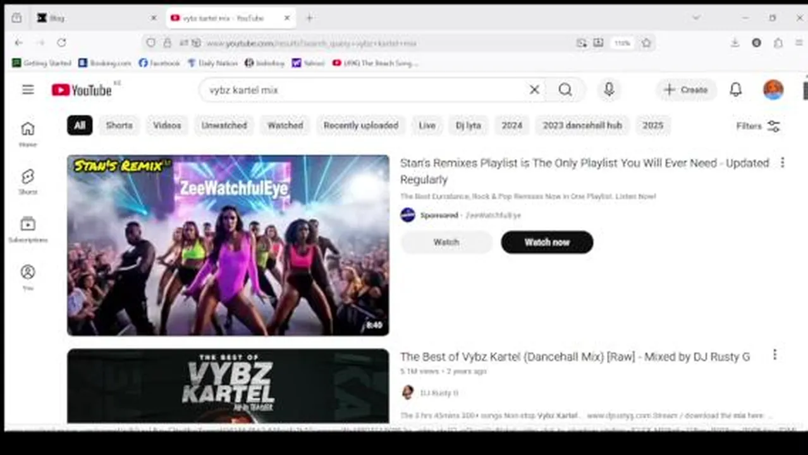Go back in browser history

coord(18,42)
